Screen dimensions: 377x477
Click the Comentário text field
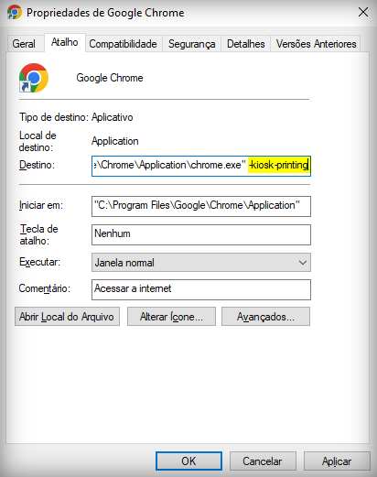coord(201,289)
